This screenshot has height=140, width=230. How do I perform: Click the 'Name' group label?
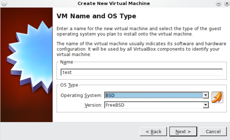coord(66,62)
